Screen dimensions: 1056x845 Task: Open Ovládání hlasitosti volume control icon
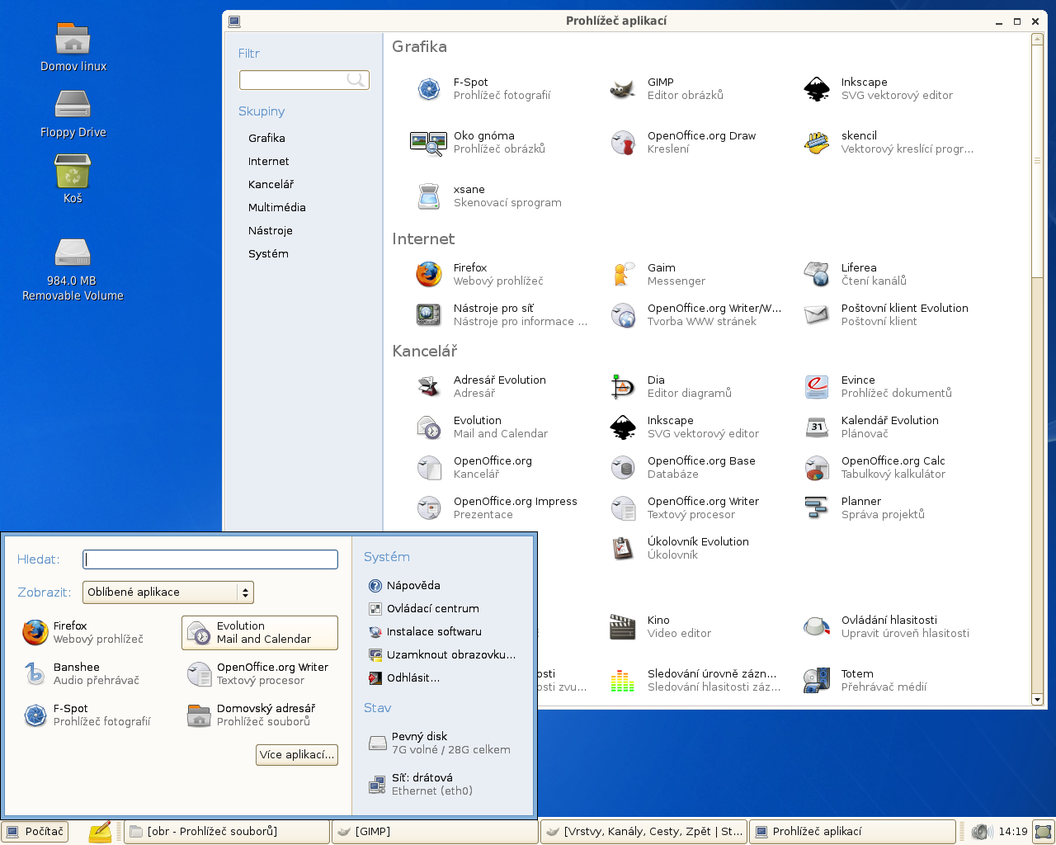click(x=817, y=626)
